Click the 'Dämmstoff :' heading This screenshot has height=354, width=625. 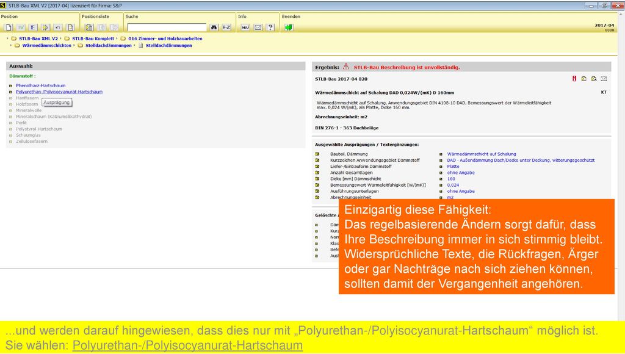click(23, 76)
